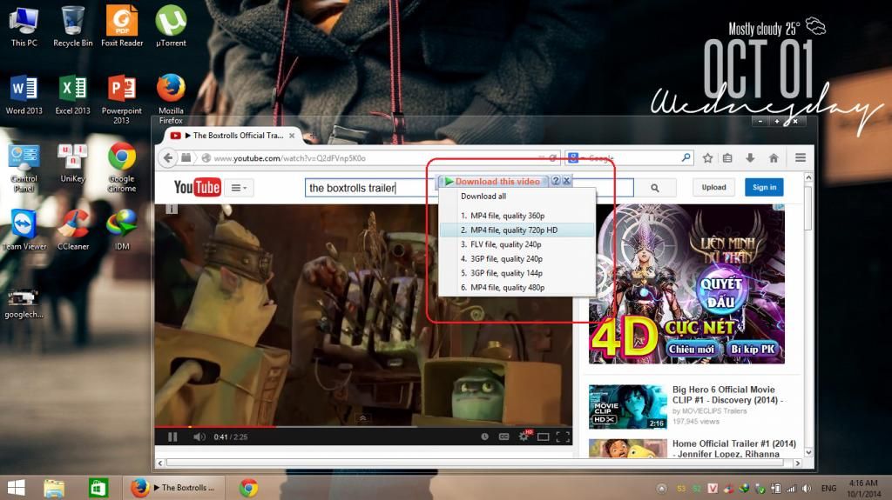
Task: Open Excel 2013 desktop shortcut
Action: 73,94
